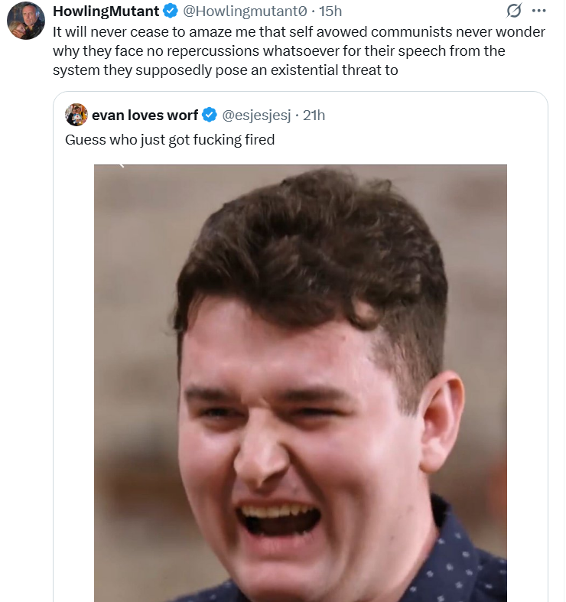This screenshot has height=602, width=566.
Task: Select the "Guess who just got" quoted text
Action: pyautogui.click(x=128, y=140)
